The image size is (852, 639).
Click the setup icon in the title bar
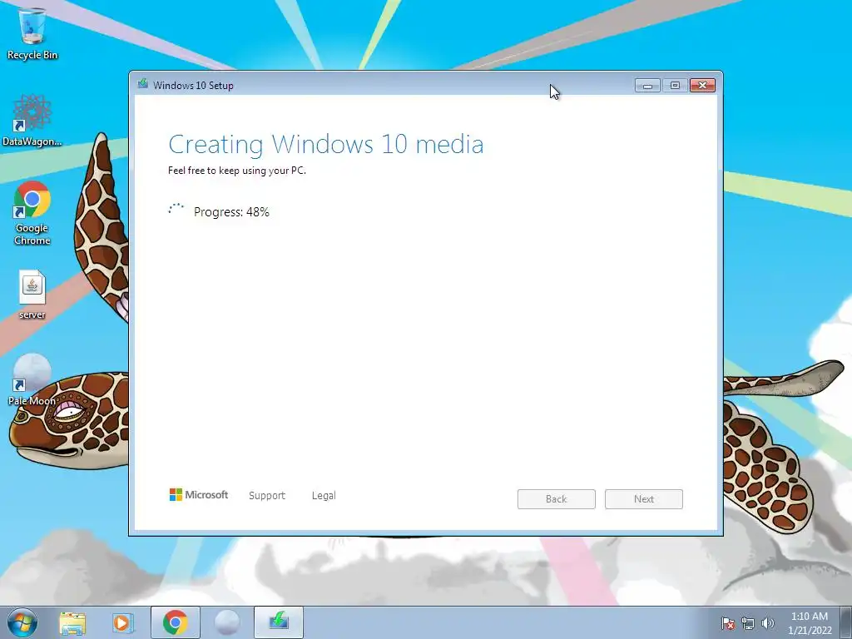(143, 84)
